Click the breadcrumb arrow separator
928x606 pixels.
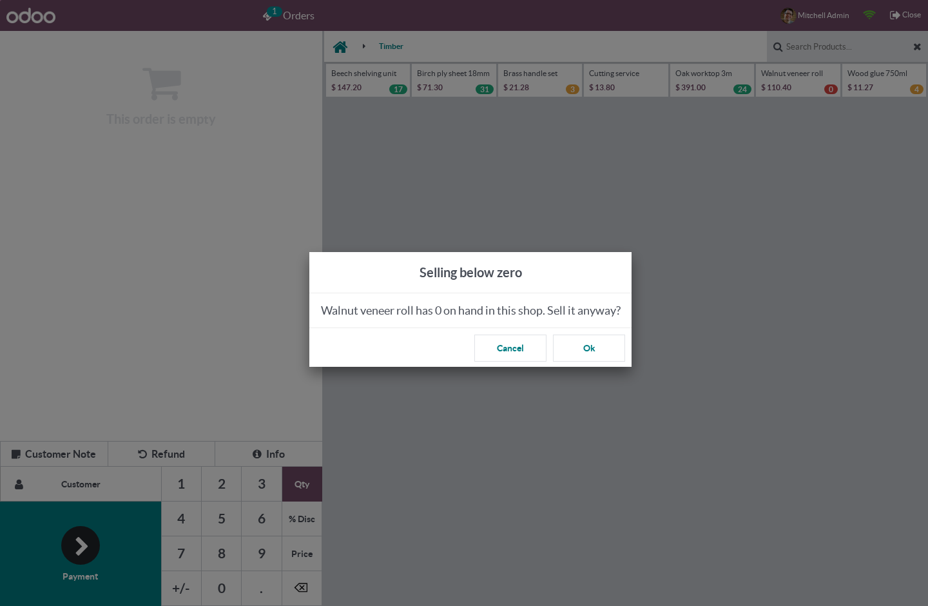point(364,46)
